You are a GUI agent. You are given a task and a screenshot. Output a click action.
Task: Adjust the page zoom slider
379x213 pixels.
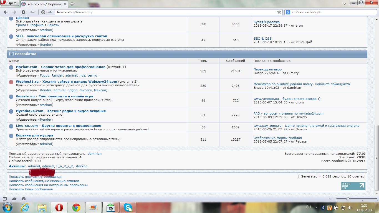click(348, 199)
